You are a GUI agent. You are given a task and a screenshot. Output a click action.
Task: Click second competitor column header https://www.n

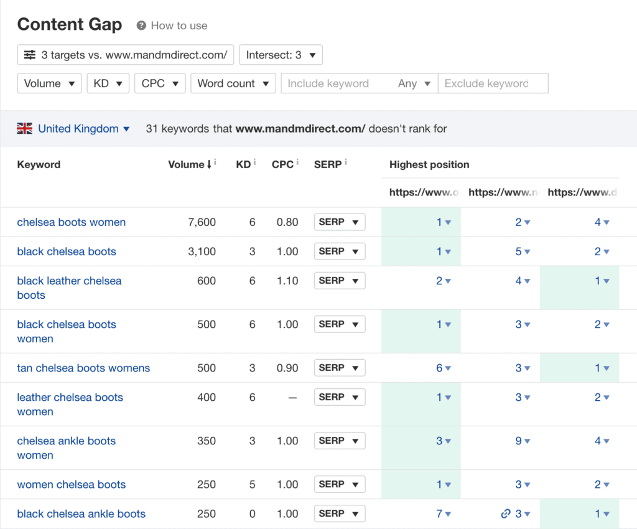coord(503,192)
